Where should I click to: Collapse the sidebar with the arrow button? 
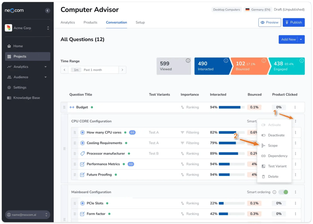[47, 10]
